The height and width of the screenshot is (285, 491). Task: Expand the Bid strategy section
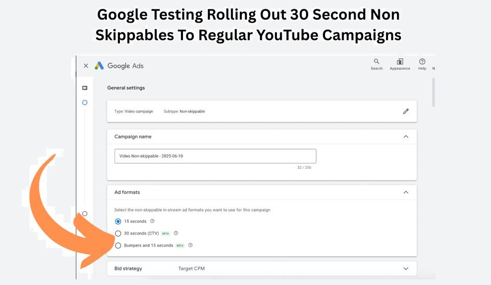406,268
